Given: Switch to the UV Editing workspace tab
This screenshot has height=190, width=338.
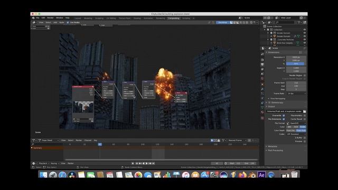Looking at the screenshot, I should (111, 18).
